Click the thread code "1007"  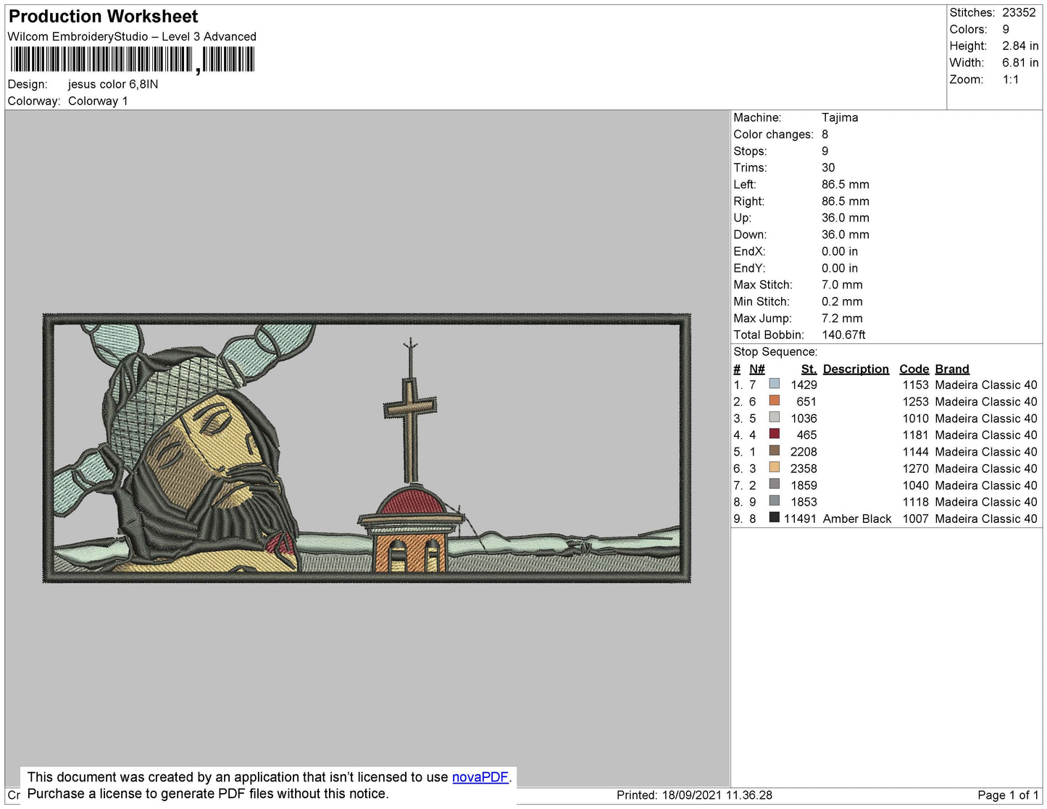point(916,519)
